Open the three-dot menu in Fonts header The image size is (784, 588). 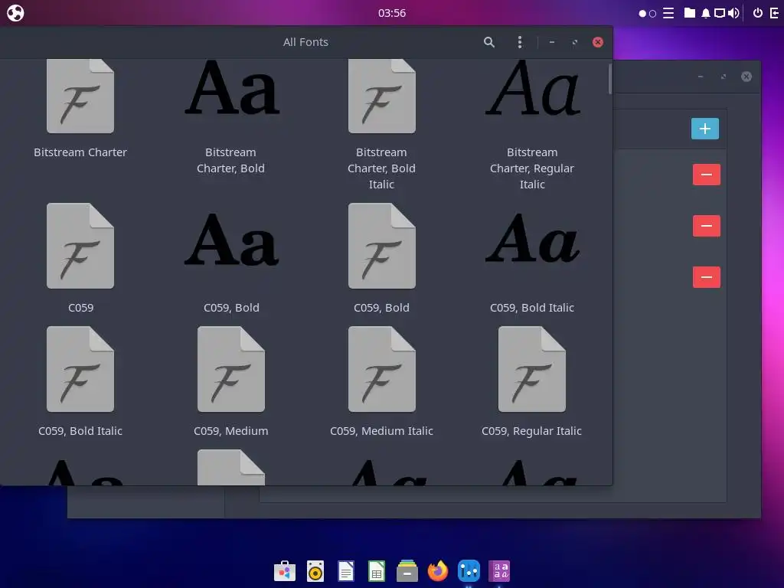(520, 43)
